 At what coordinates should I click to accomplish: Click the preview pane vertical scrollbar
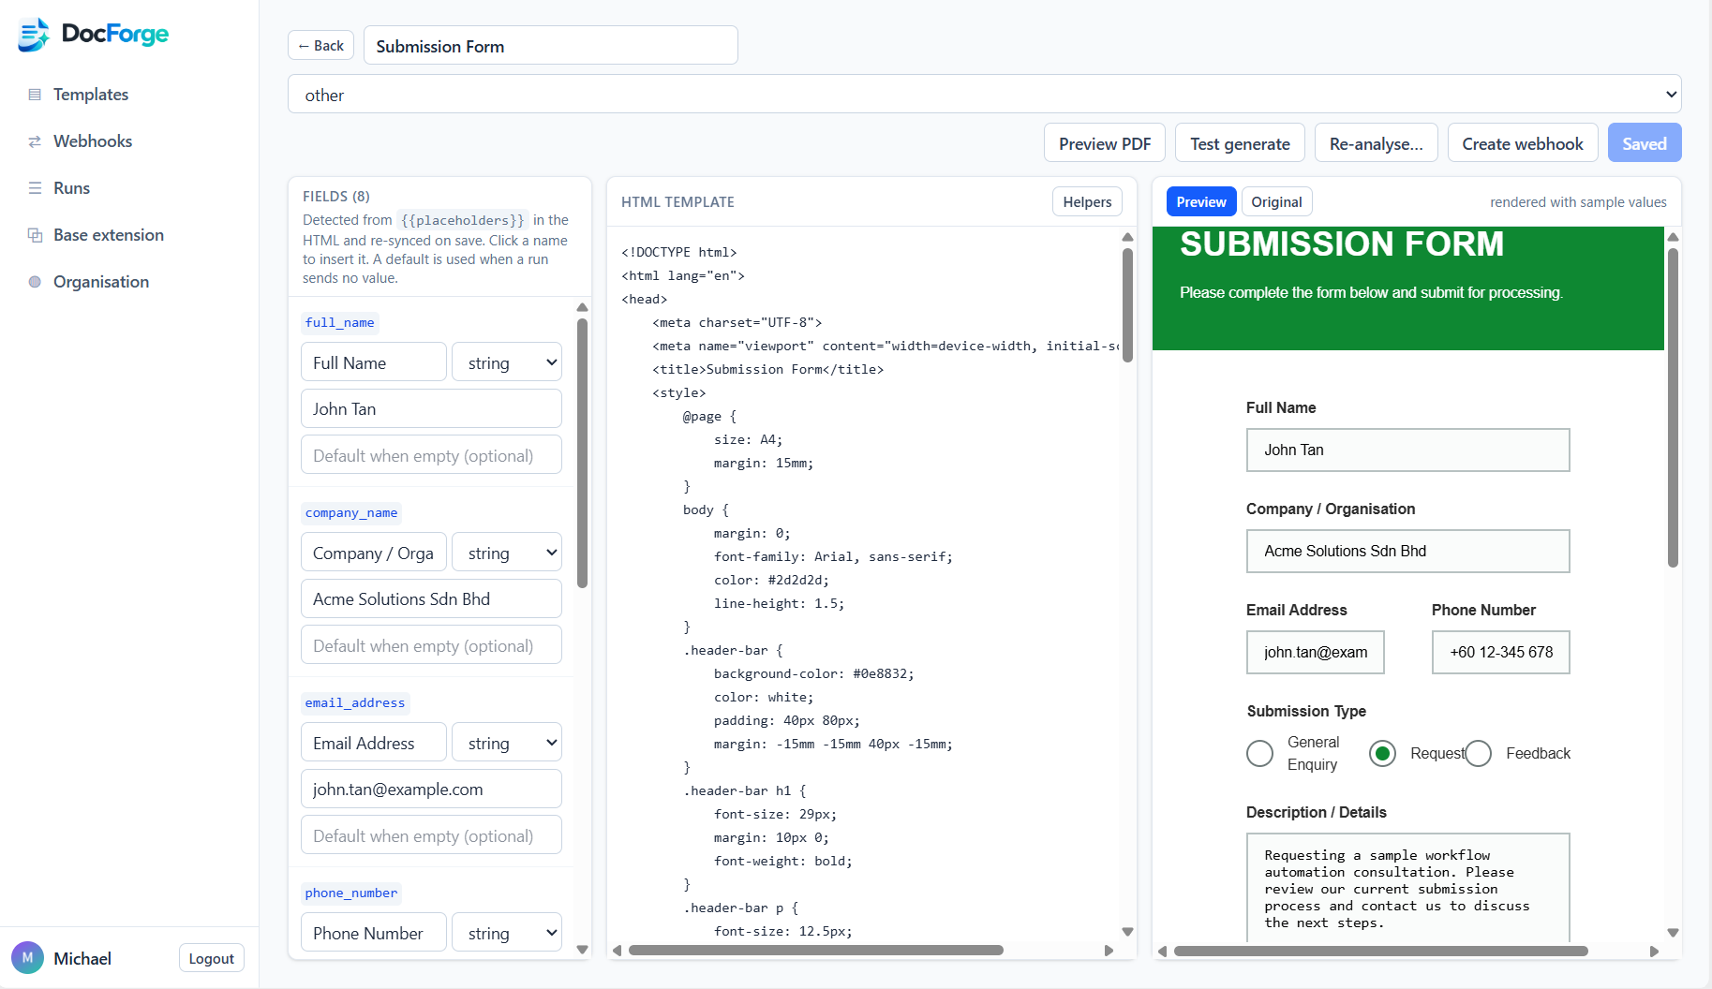pyautogui.click(x=1673, y=407)
